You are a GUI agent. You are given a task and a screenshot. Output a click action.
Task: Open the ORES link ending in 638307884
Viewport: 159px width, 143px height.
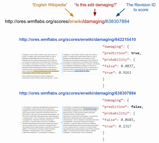pos(77,93)
